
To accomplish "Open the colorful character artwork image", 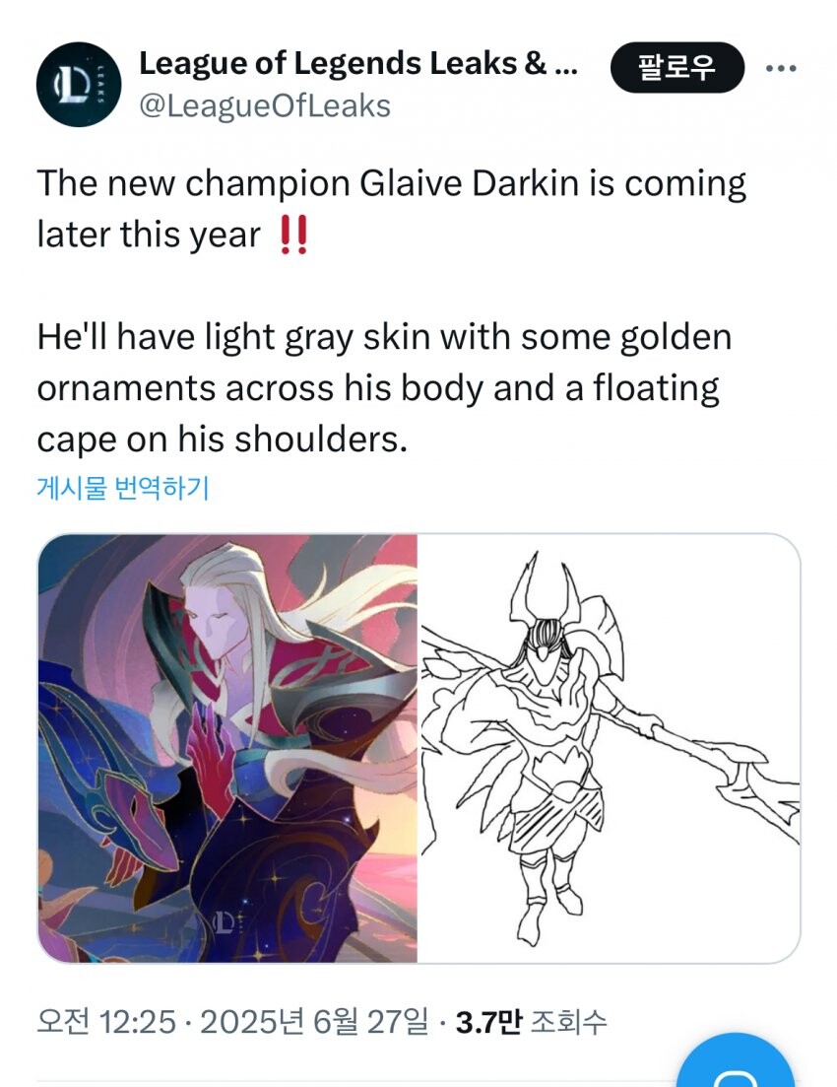I will click(227, 748).
